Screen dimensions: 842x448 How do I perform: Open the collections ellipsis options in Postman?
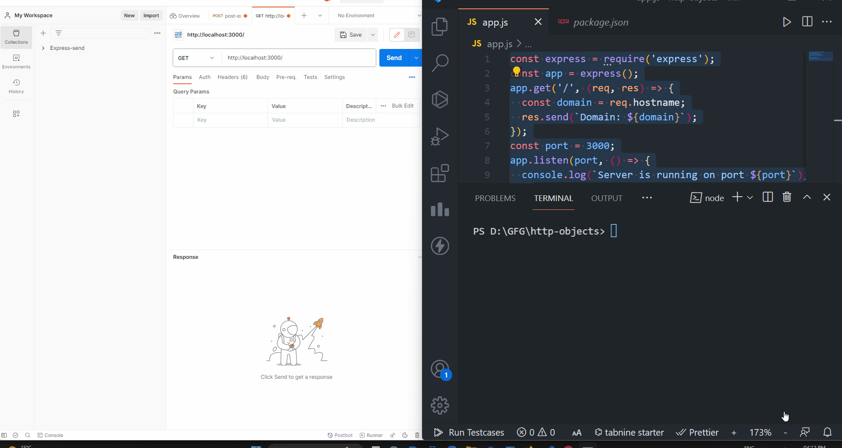coord(157,33)
